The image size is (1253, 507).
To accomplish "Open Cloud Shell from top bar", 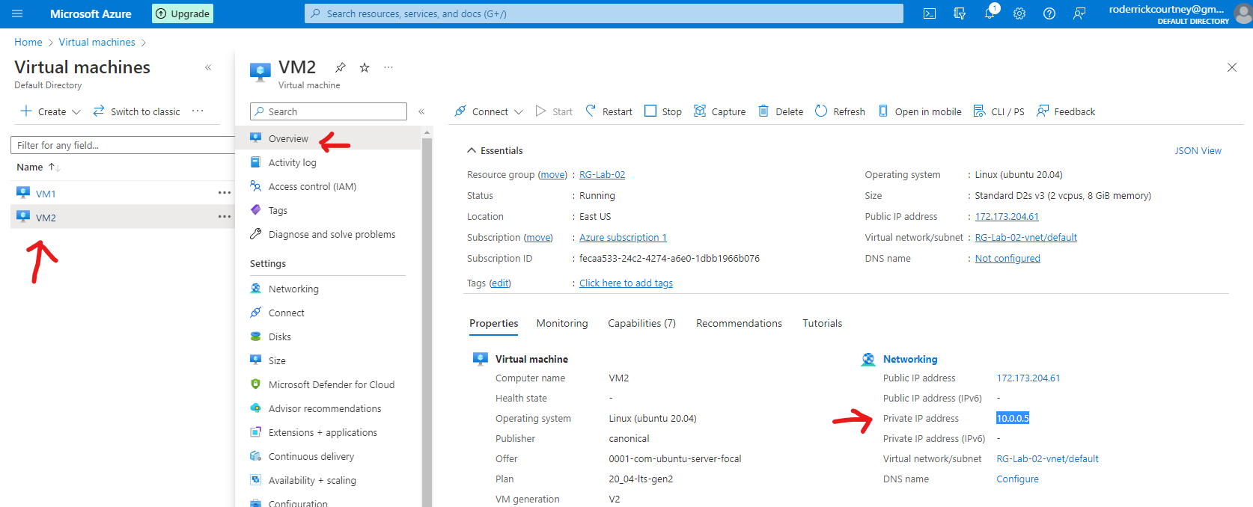I will (930, 13).
